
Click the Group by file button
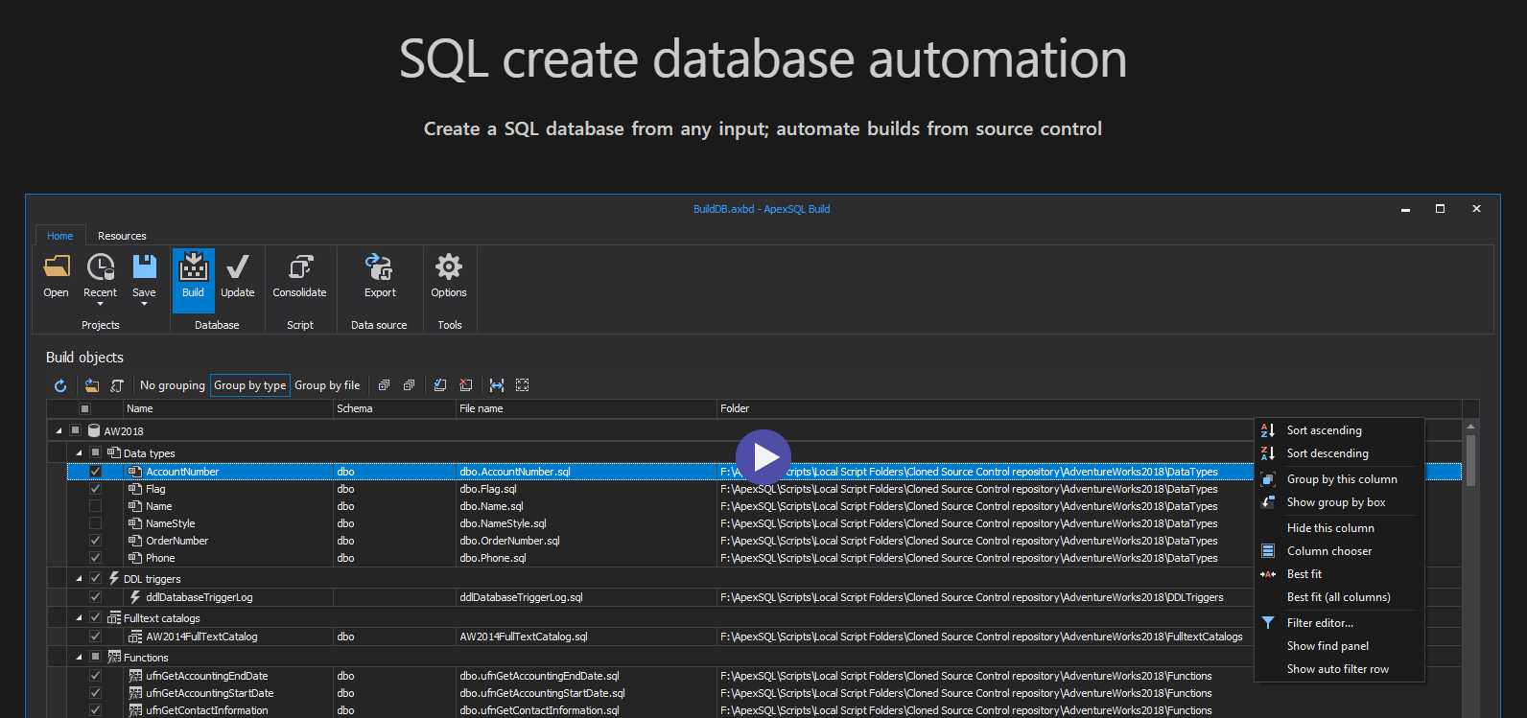point(327,385)
